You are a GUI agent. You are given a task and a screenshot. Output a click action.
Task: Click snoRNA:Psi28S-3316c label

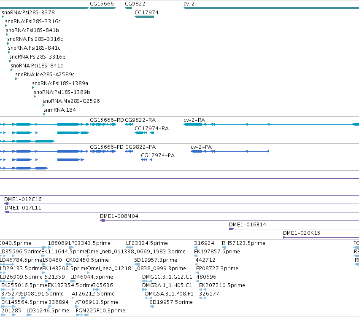point(33,21)
